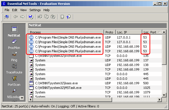
Task: Select System row with port 139
Action: click(95, 69)
